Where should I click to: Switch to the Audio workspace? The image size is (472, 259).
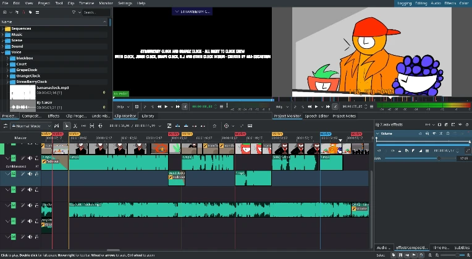pos(436,3)
